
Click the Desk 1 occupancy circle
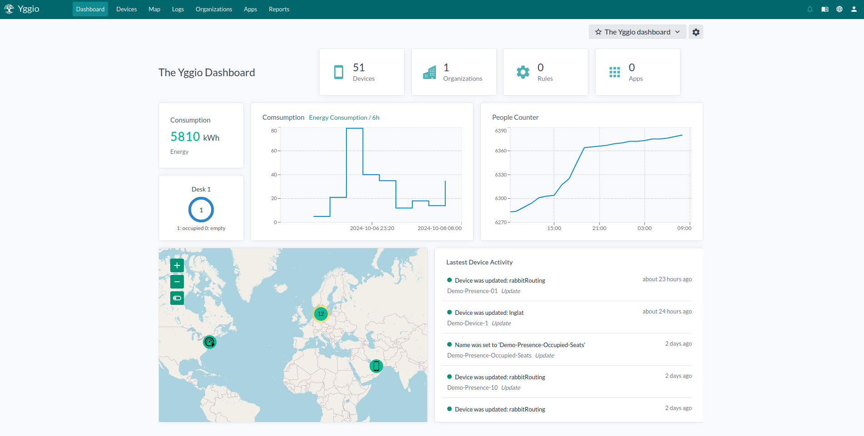point(201,210)
